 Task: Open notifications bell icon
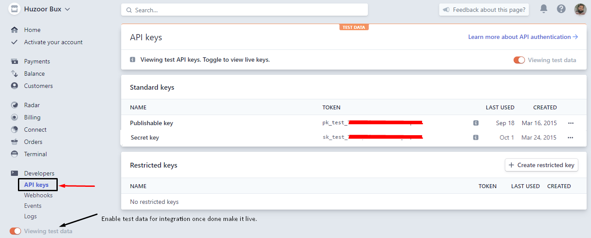[544, 9]
